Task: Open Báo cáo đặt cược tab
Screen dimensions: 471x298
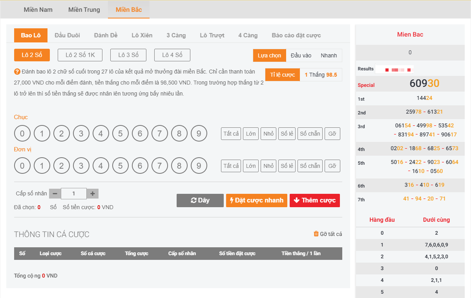Action: [296, 35]
